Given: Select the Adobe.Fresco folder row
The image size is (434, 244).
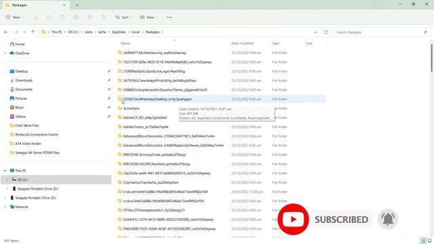Looking at the screenshot, I should pyautogui.click(x=222, y=127).
